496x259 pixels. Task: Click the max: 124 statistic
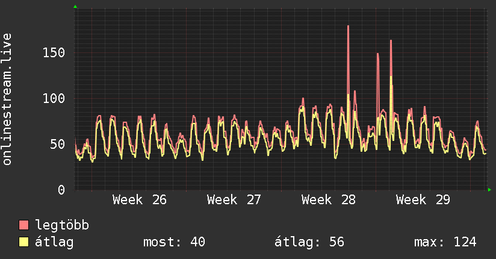tap(445, 242)
